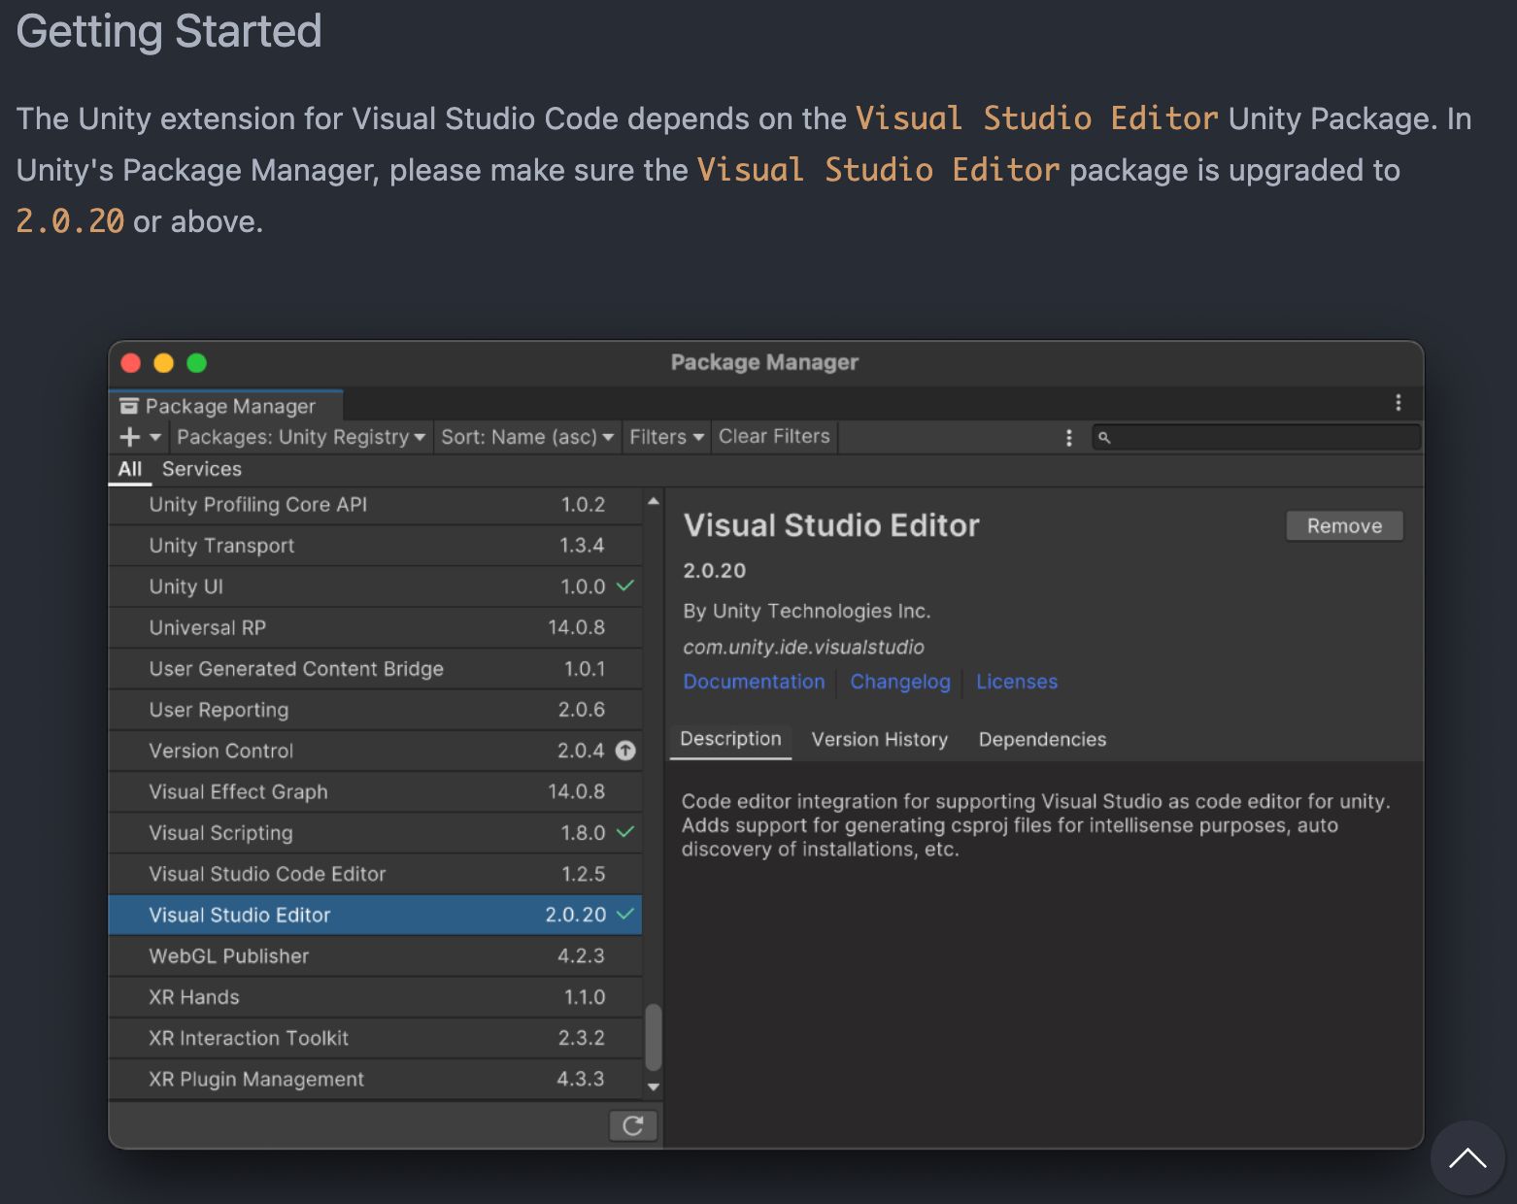The image size is (1517, 1204).
Task: Click the Clear Filters button
Action: coord(774,437)
